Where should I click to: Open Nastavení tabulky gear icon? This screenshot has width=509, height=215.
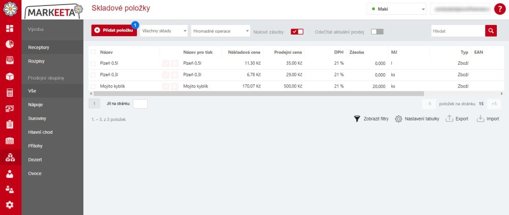(399, 119)
